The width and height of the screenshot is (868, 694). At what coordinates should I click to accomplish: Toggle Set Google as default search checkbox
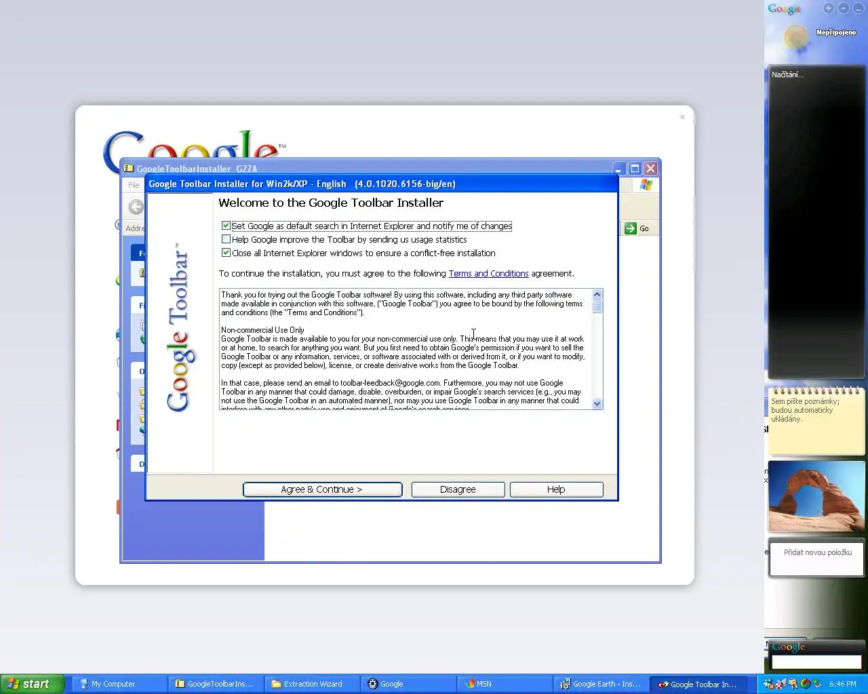pyautogui.click(x=226, y=226)
